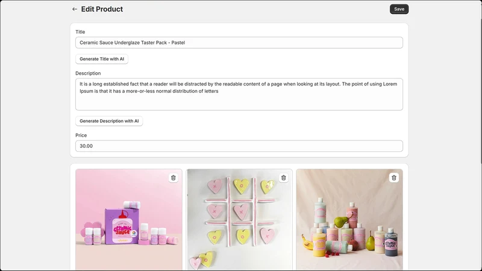Open the pink Ceramic Sauce box thumbnail
This screenshot has height=271, width=482.
pos(129,219)
